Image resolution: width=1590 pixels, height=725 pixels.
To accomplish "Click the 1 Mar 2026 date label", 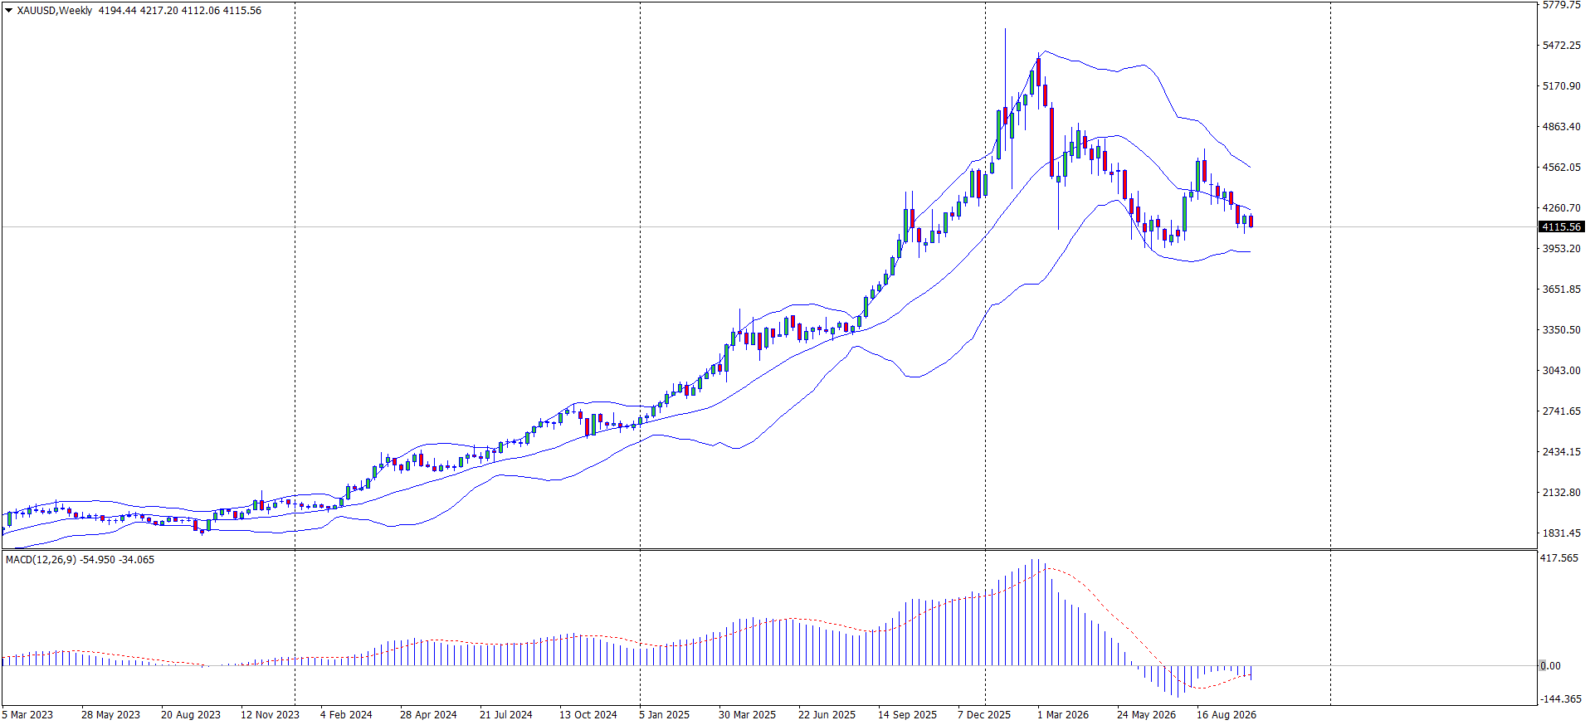I will click(x=1063, y=715).
